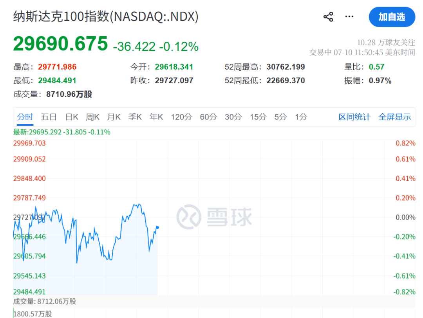Click 全屏显示 link
The width and height of the screenshot is (423, 318).
395,117
